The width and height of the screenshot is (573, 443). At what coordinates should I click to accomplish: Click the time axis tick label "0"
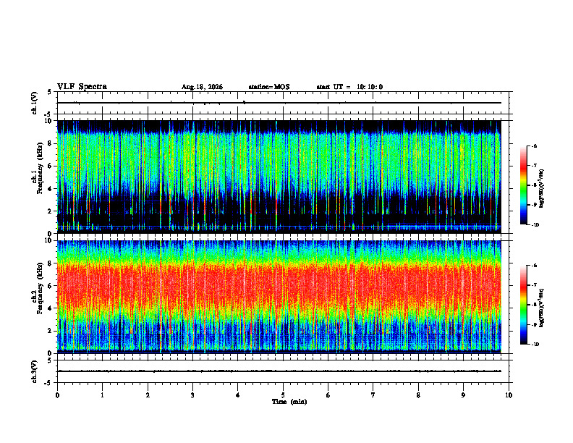tap(57, 395)
